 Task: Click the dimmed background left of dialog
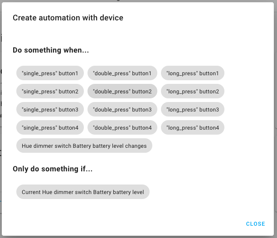point(1,136)
